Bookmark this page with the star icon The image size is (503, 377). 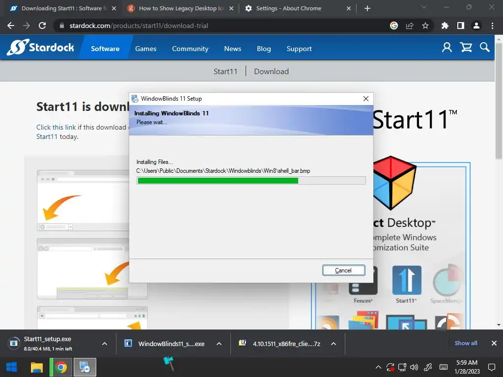point(425,26)
